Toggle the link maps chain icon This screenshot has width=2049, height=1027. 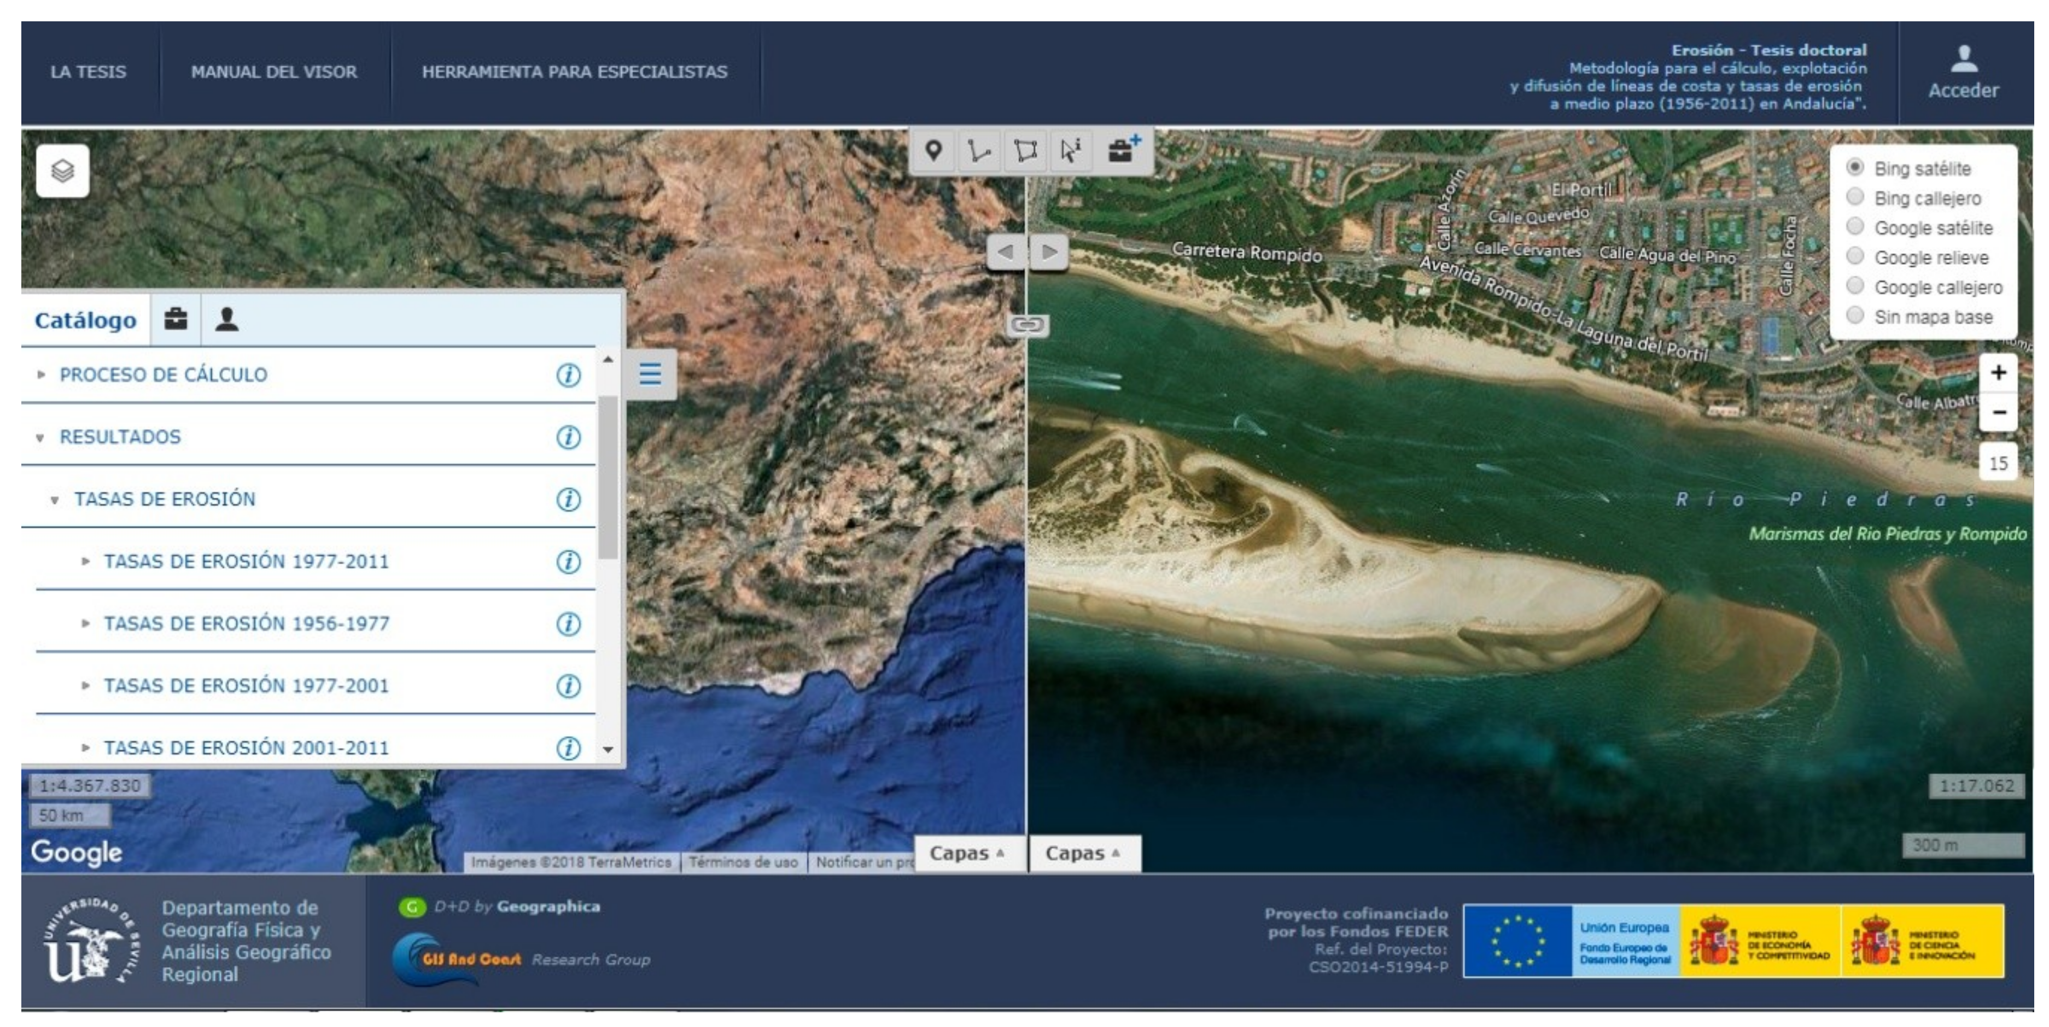tap(1028, 325)
